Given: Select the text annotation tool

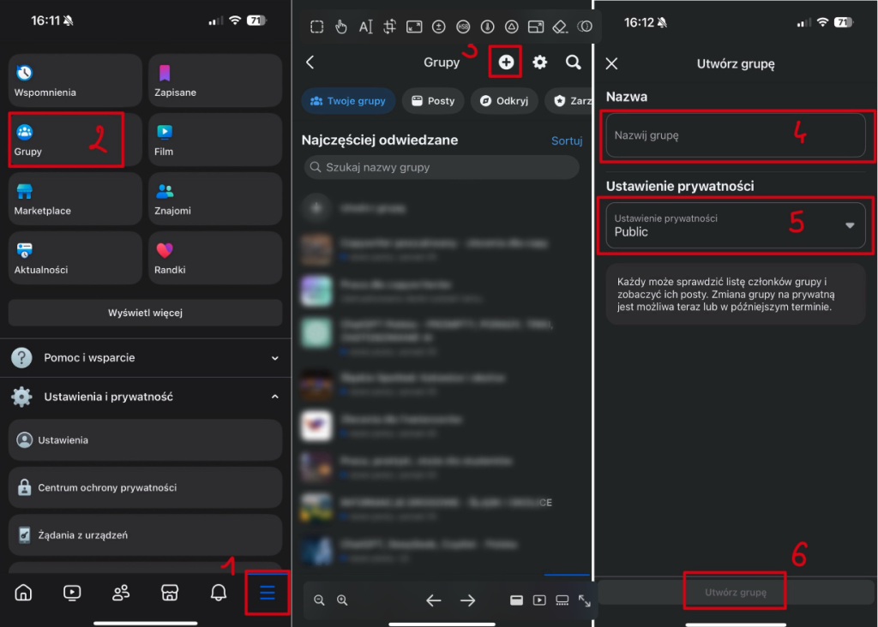Looking at the screenshot, I should click(366, 26).
